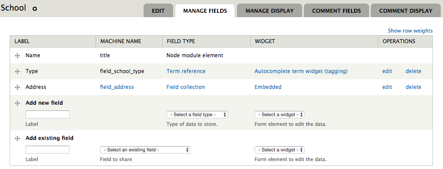Click the plus icon next to School
The width and height of the screenshot is (443, 169).
tap(35, 9)
